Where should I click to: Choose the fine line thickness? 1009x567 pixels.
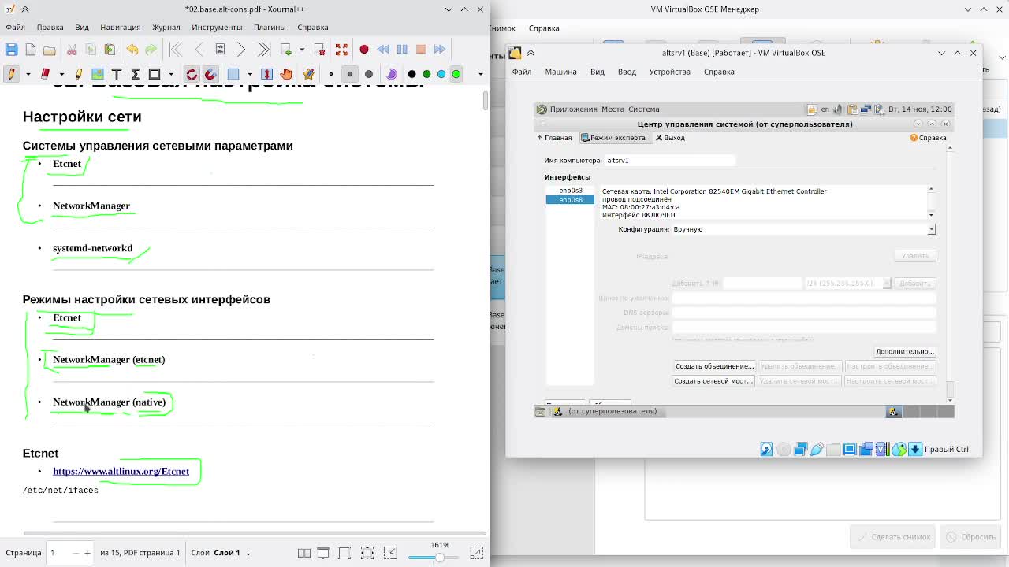pos(331,74)
